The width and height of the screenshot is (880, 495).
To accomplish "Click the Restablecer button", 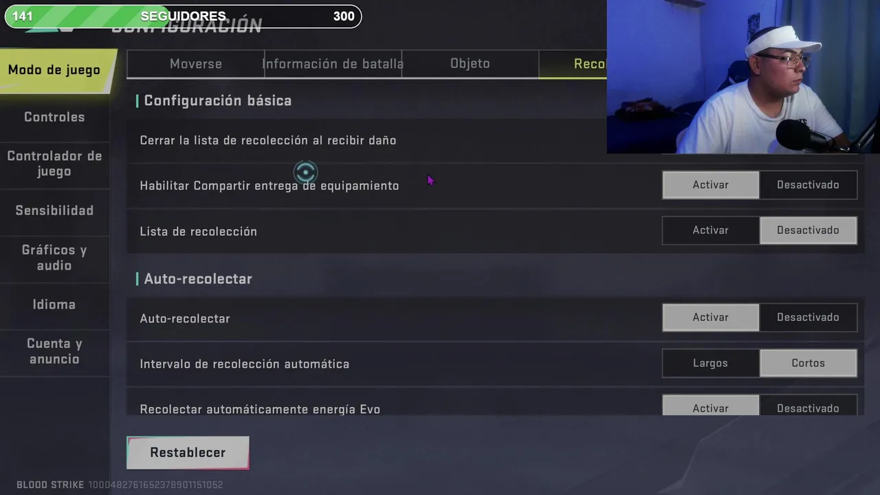I will [x=188, y=452].
